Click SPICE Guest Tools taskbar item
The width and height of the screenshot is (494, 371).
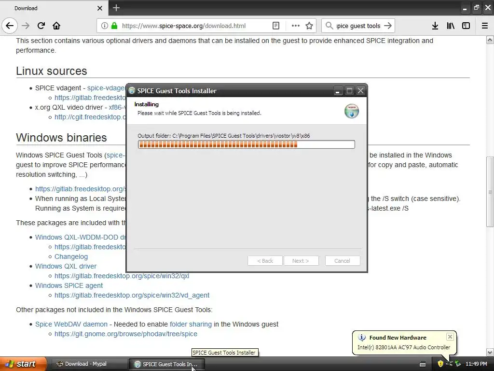pos(166,364)
